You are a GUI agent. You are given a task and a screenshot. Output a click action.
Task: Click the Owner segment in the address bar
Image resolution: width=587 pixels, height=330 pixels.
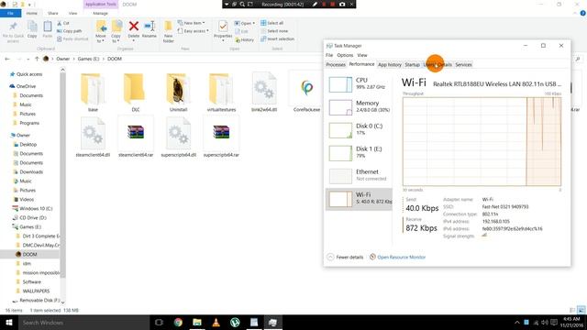tap(63, 59)
